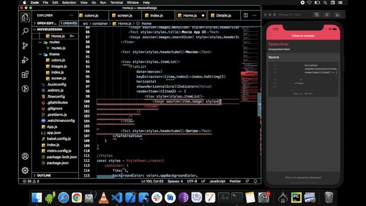The image size is (366, 206).
Task: Open the Source Control view icon
Action: [x=25, y=46]
